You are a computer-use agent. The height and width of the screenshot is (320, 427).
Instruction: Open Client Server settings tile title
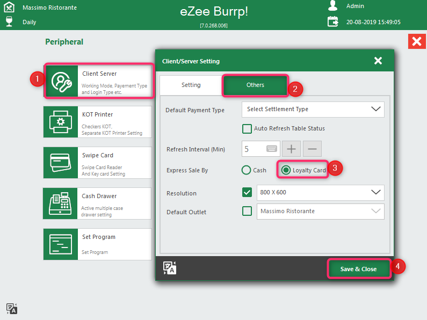click(99, 74)
